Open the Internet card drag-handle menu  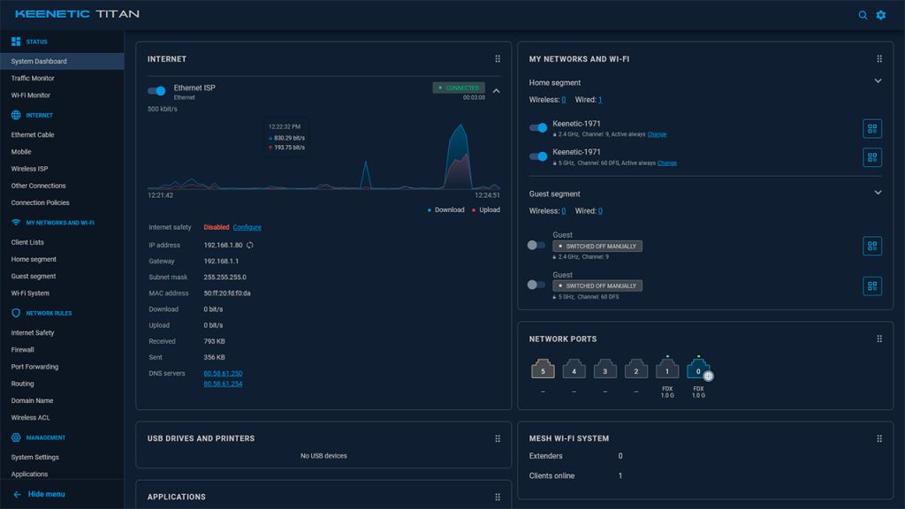498,59
